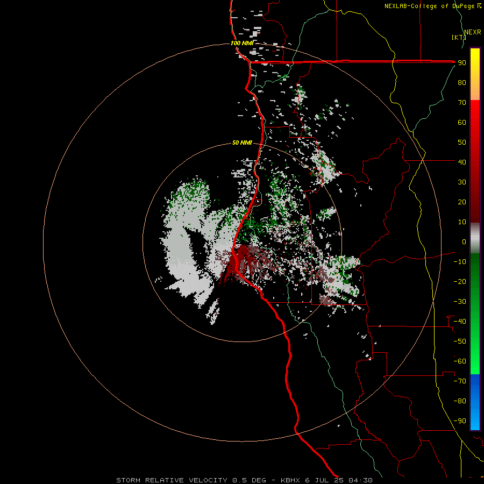The height and width of the screenshot is (484, 484).
Task: Click the "100 NMI" range ring label
Action: (x=242, y=43)
